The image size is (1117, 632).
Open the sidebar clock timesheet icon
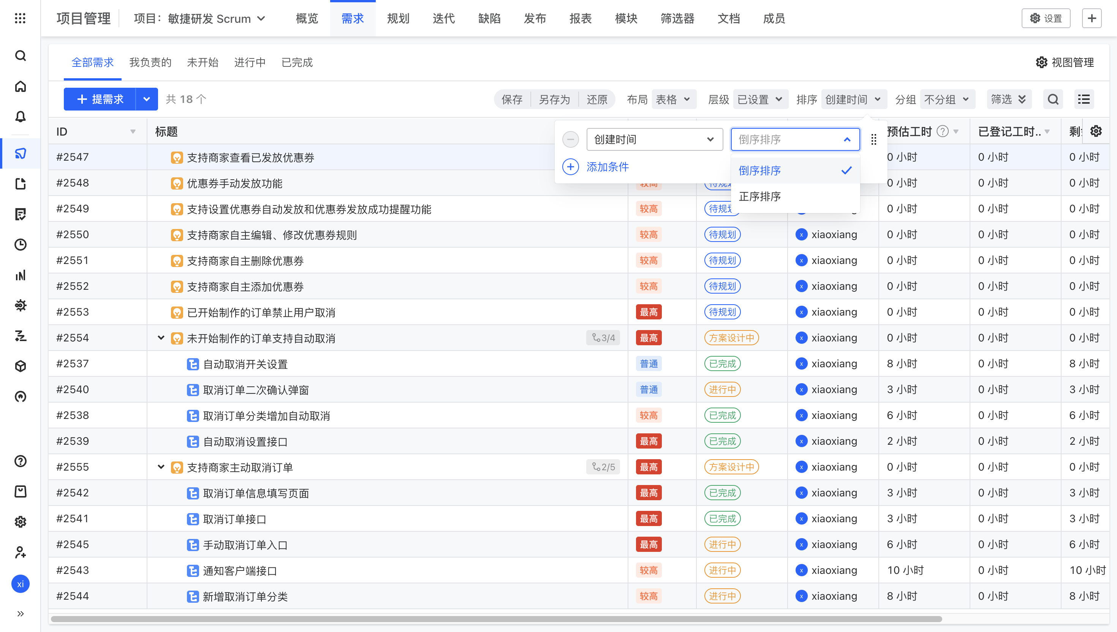(x=20, y=245)
